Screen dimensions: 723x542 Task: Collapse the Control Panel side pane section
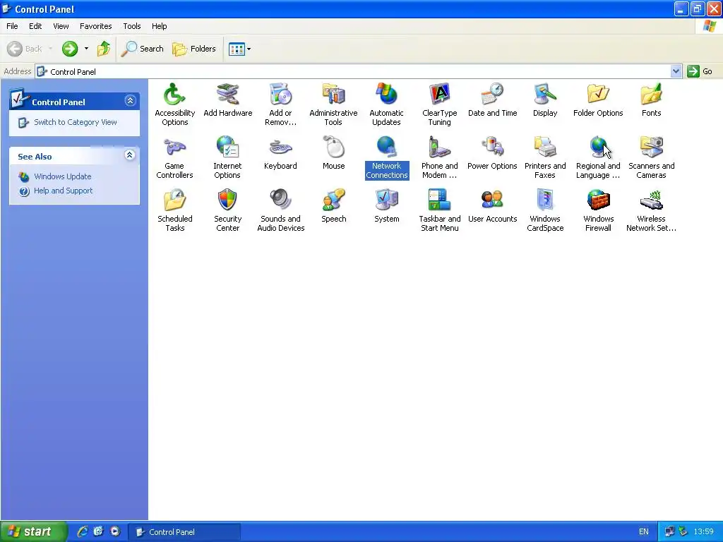click(130, 100)
